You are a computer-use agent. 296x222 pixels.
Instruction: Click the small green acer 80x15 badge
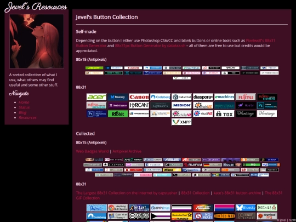tap(94, 68)
